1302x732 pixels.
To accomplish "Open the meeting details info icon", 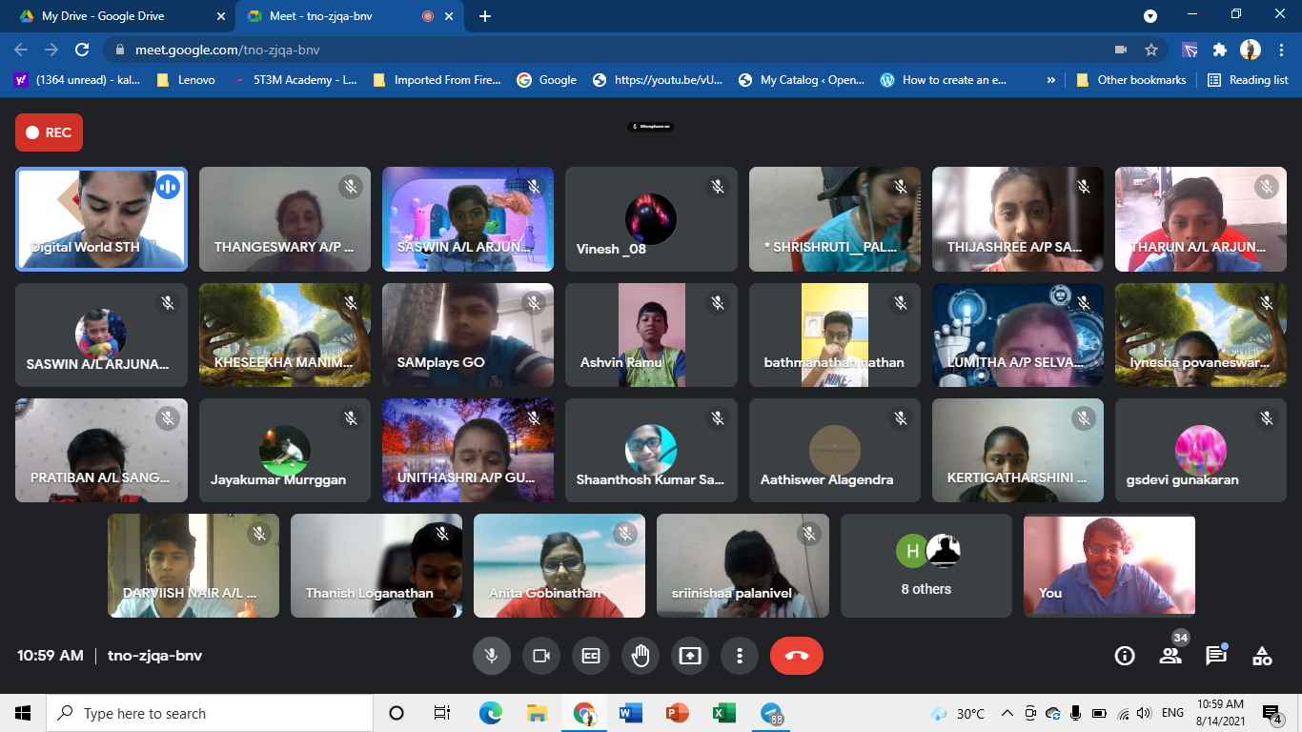I will [1125, 656].
